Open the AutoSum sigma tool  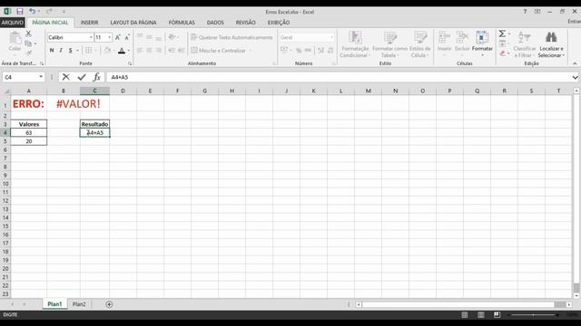502,34
